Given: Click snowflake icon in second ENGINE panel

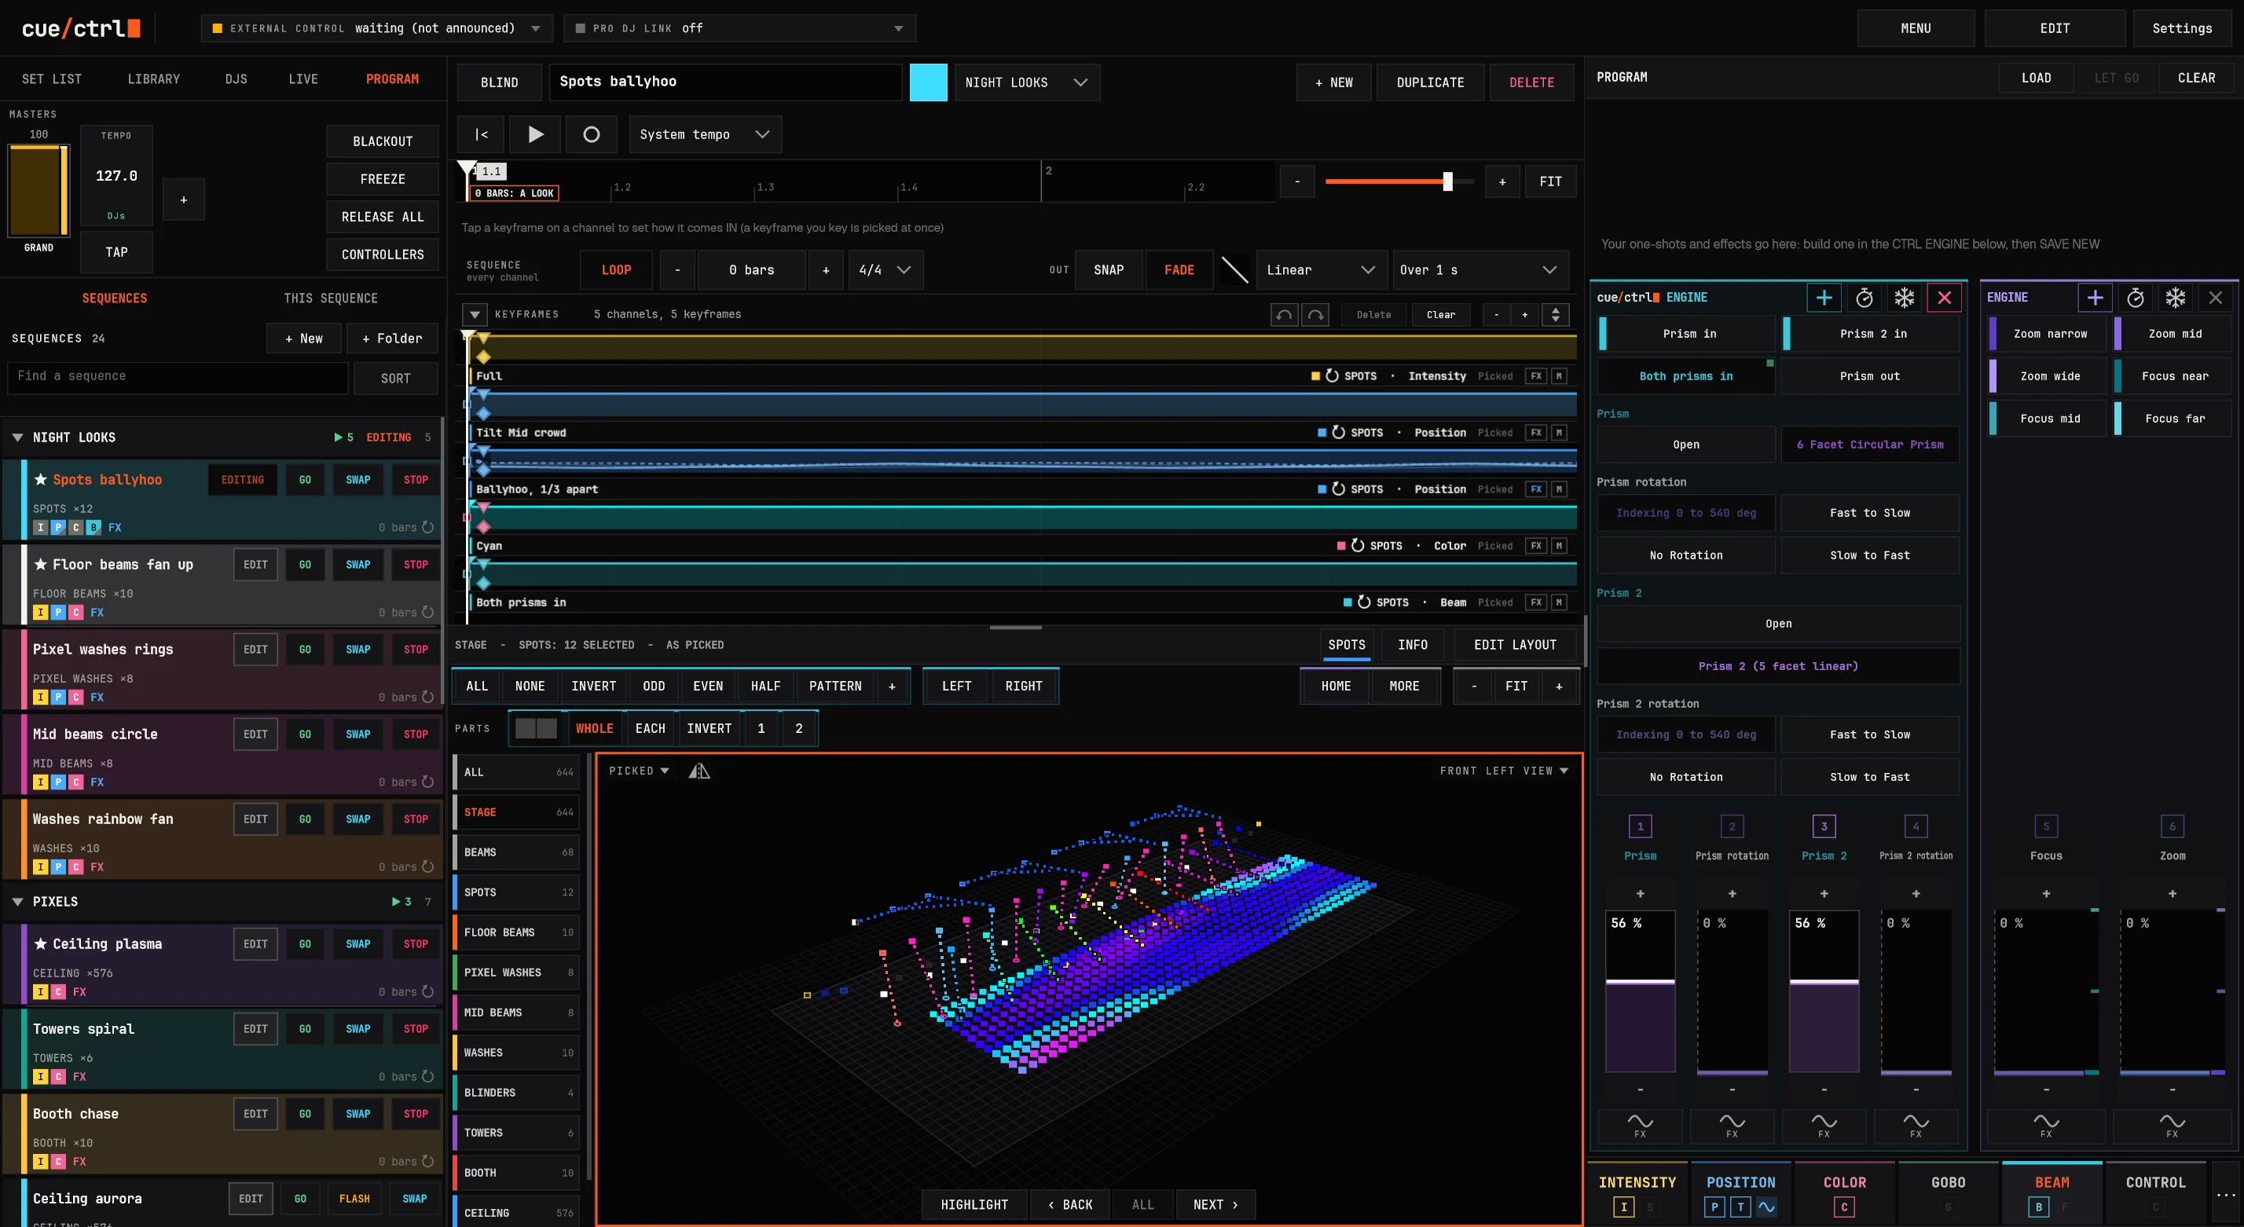Looking at the screenshot, I should [x=2175, y=298].
